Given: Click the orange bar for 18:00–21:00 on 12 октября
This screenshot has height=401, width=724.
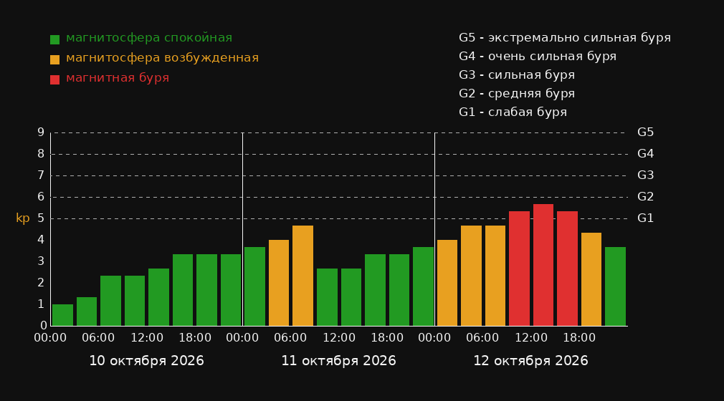Looking at the screenshot, I should 591,279.
